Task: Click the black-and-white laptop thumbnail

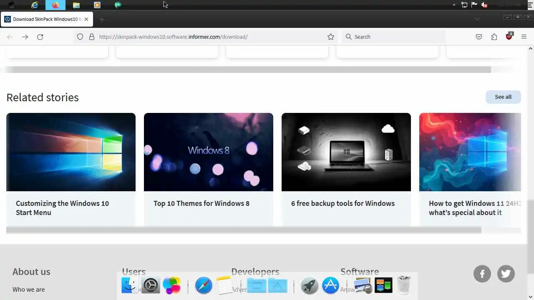Action: click(x=346, y=152)
